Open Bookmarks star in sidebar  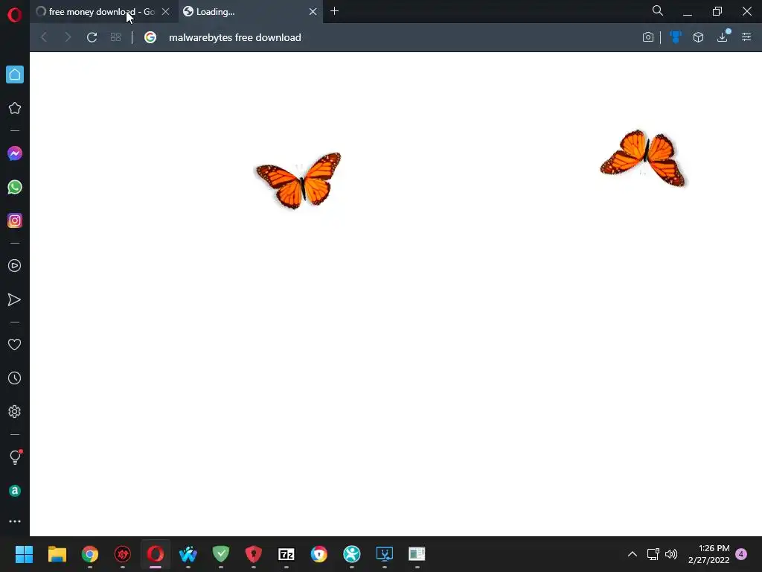point(15,108)
